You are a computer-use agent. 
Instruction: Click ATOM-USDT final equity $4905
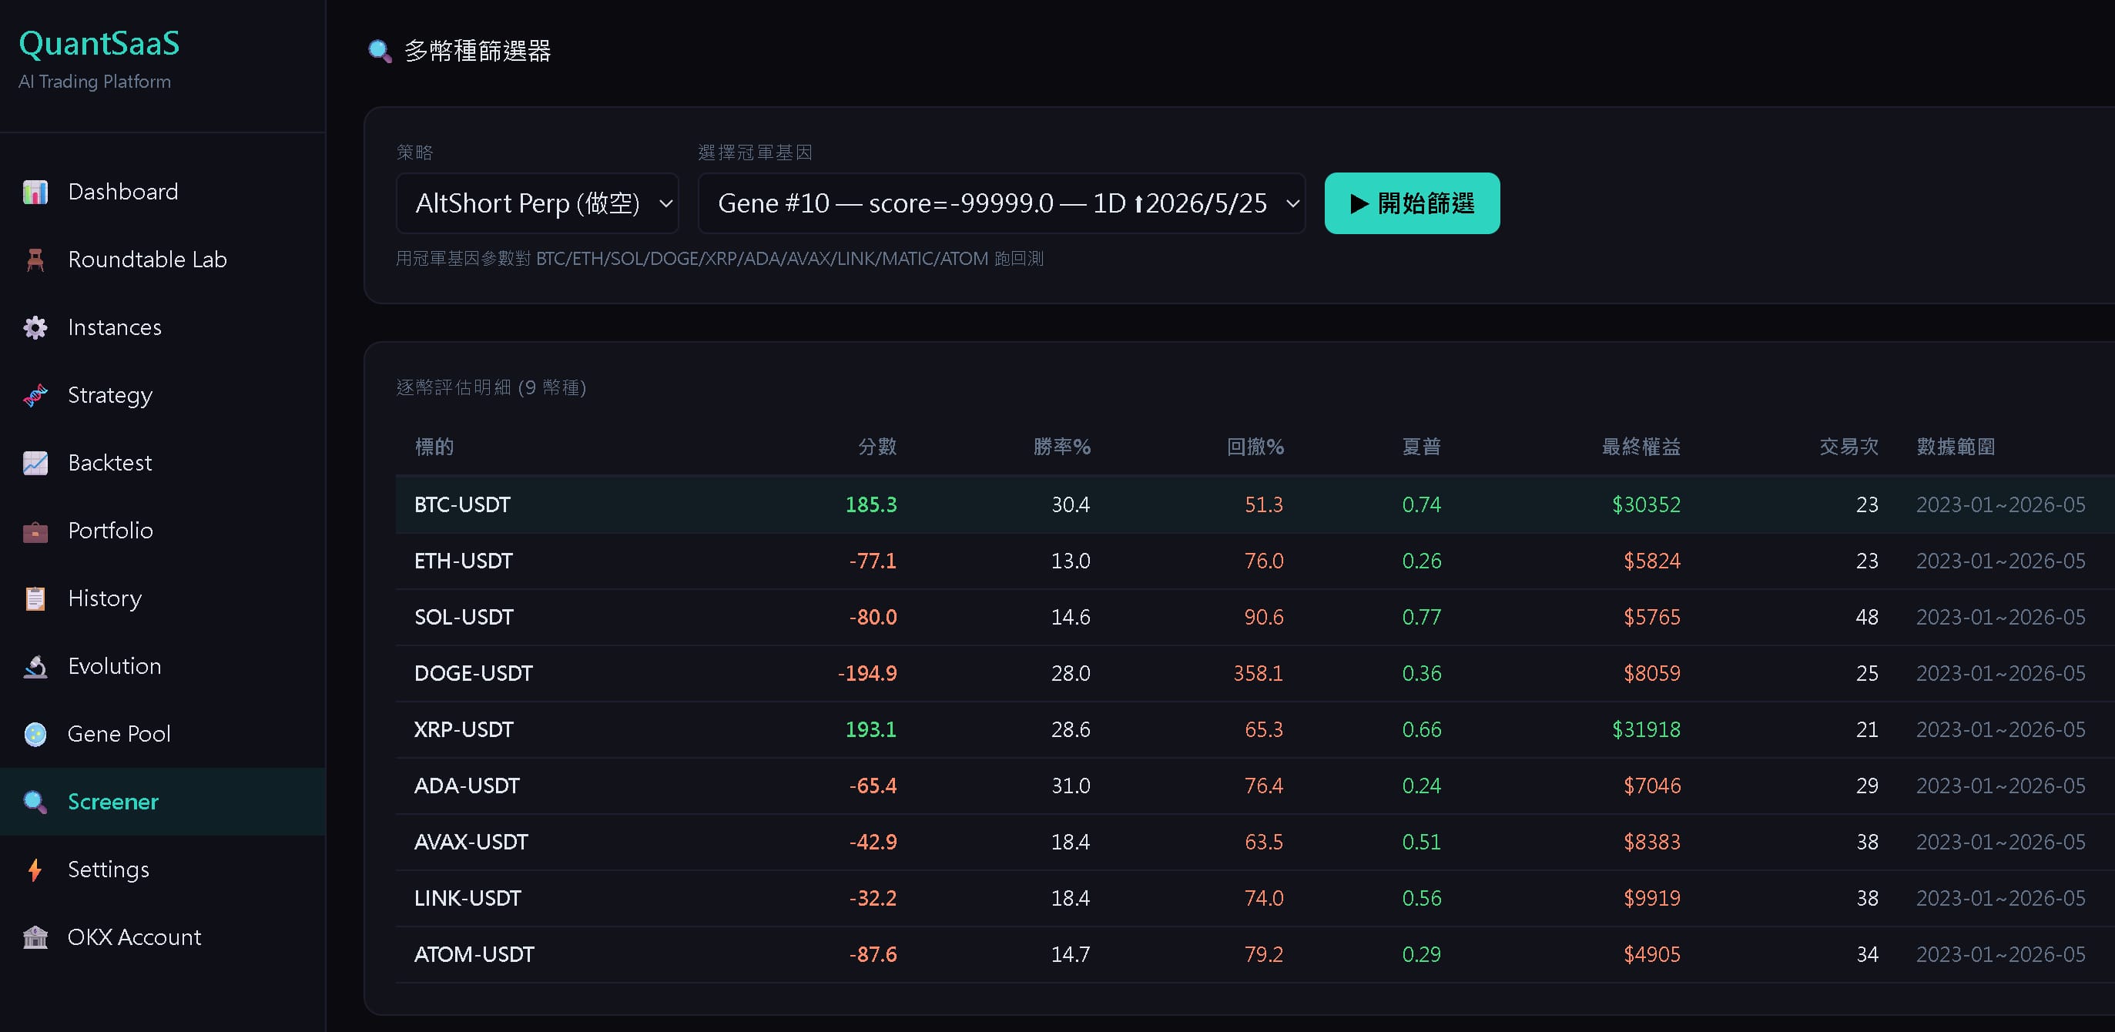(x=1652, y=955)
